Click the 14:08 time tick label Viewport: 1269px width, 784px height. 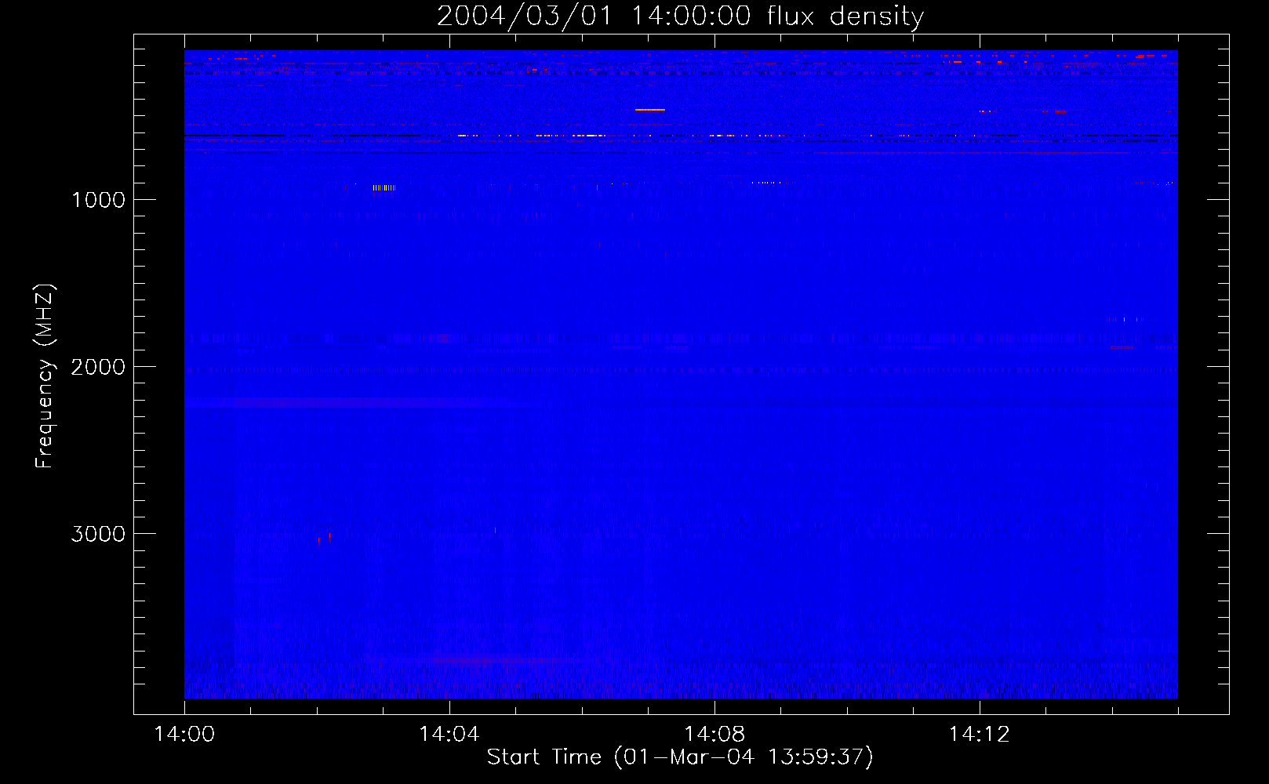click(x=714, y=735)
